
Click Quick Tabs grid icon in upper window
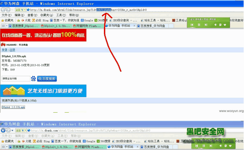[x=3, y=26]
